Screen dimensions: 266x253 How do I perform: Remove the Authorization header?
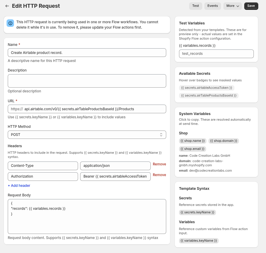coord(159,175)
